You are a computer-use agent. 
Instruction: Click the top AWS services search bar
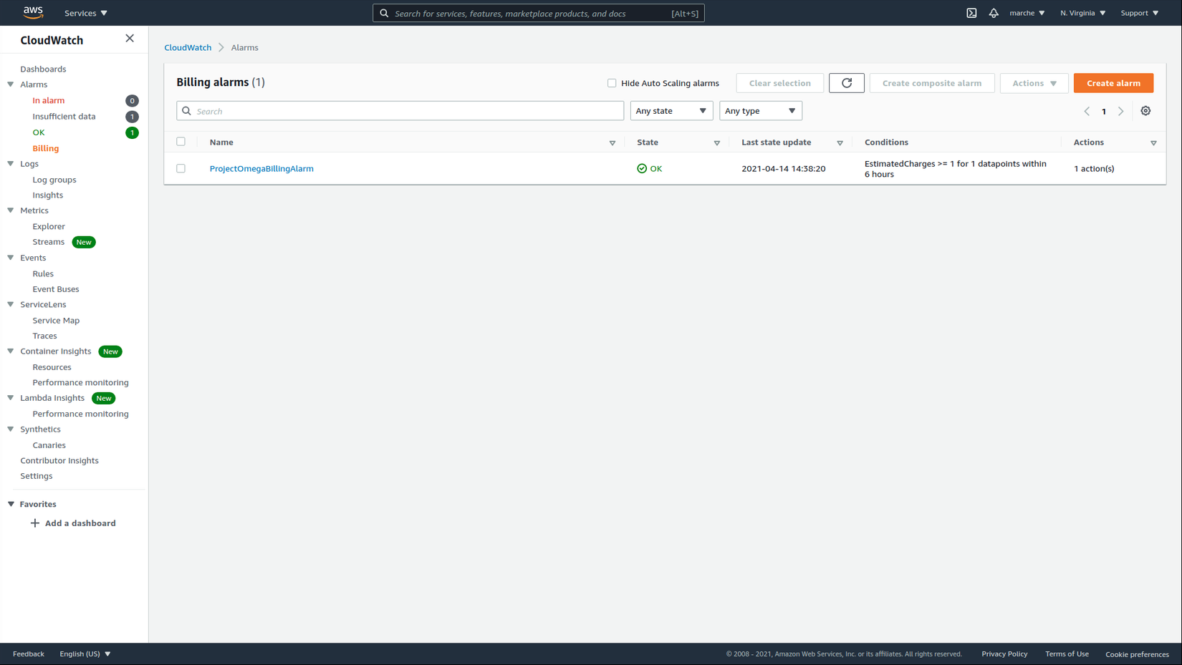click(x=538, y=13)
